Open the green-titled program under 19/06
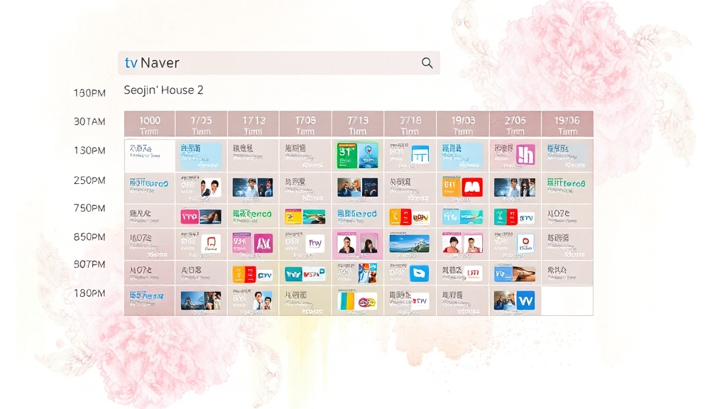Image resolution: width=727 pixels, height=409 pixels. (x=567, y=187)
